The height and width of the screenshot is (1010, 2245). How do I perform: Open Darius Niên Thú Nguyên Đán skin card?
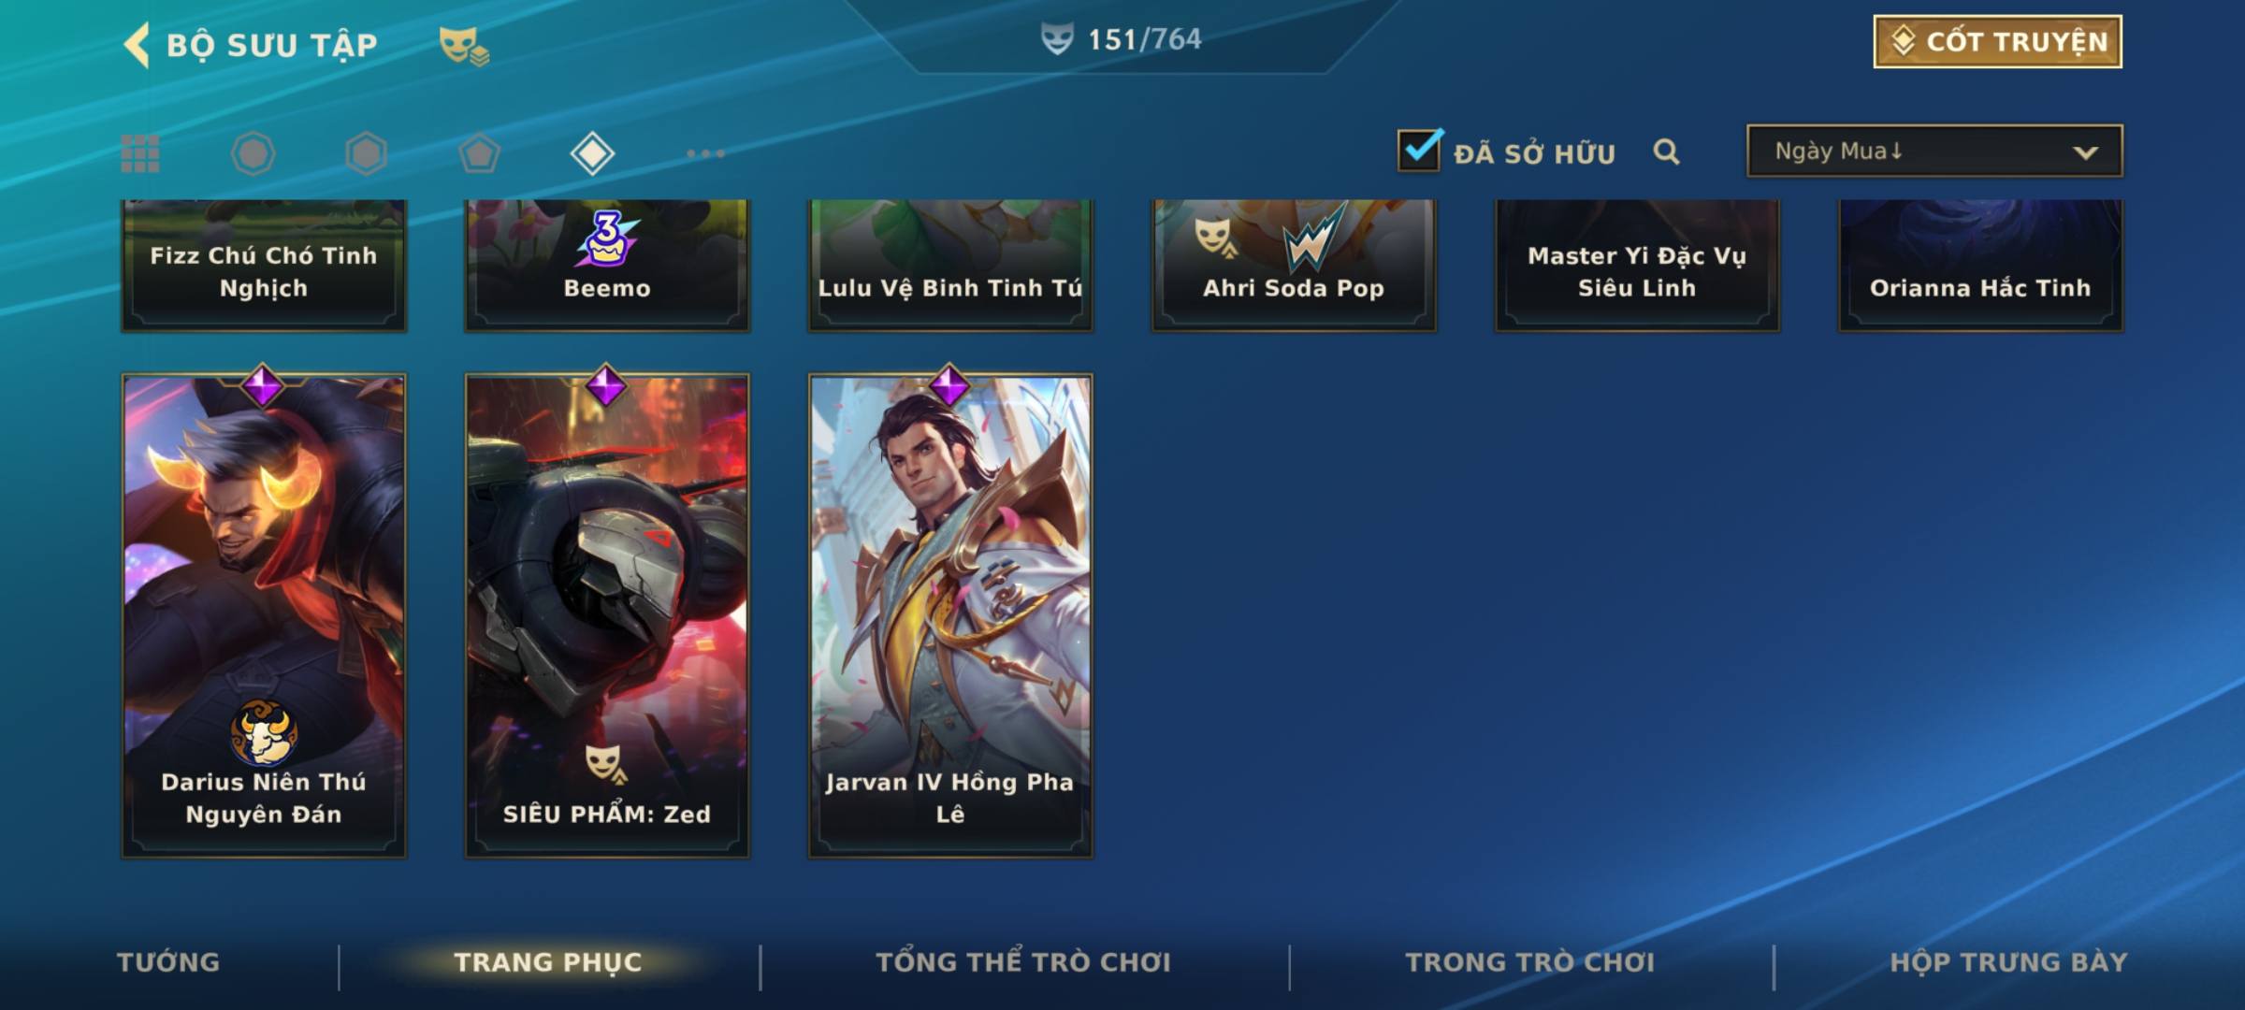tap(264, 615)
